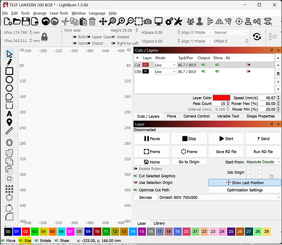This screenshot has width=282, height=245.
Task: Click the Go to Origin button
Action: point(189,162)
